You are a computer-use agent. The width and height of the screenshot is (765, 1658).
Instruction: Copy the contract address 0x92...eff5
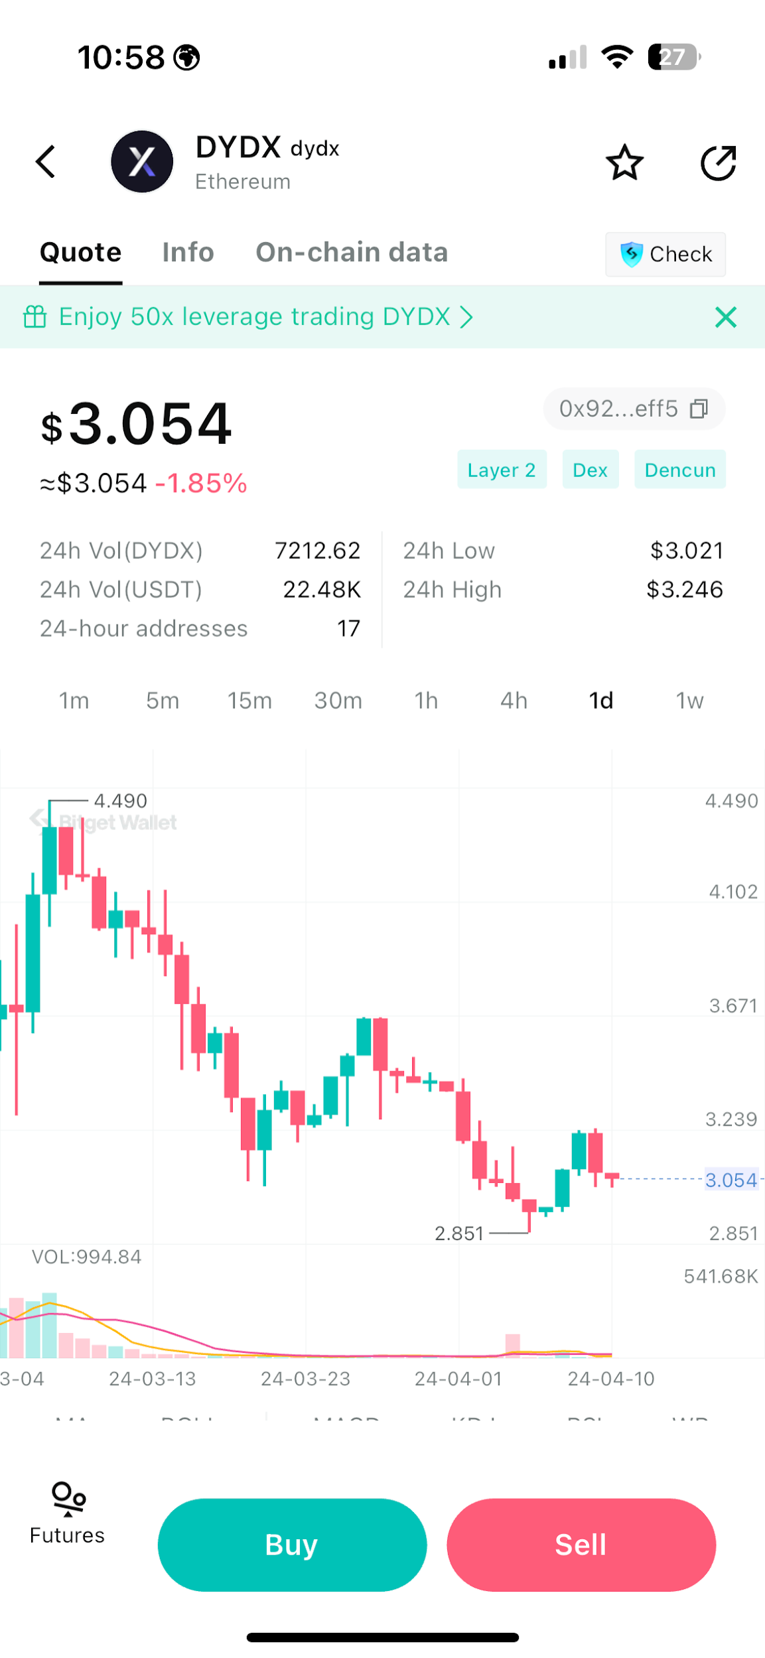click(x=699, y=409)
